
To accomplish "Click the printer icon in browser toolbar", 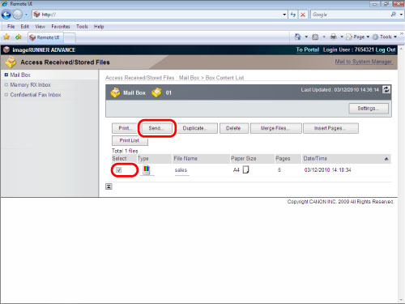I will (x=334, y=36).
